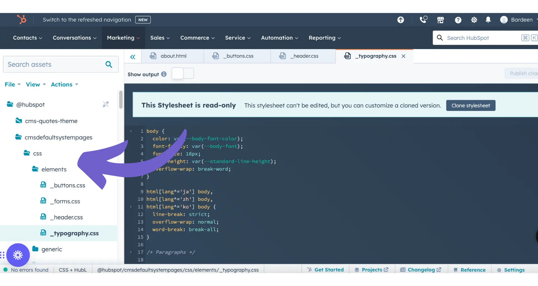
Task: Open the Contacts menu
Action: (27, 38)
